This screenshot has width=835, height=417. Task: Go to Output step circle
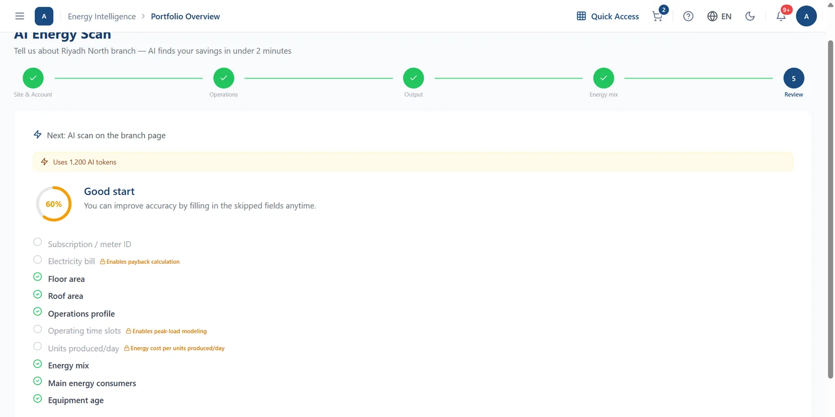(413, 78)
